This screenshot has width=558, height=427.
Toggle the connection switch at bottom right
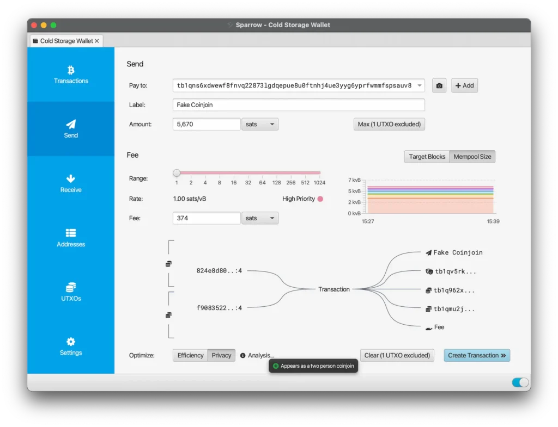coord(520,382)
